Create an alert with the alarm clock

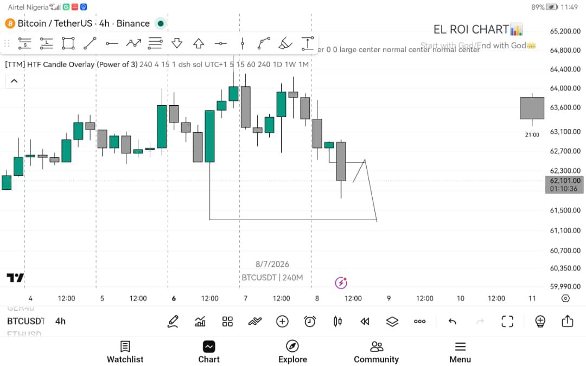pos(310,321)
